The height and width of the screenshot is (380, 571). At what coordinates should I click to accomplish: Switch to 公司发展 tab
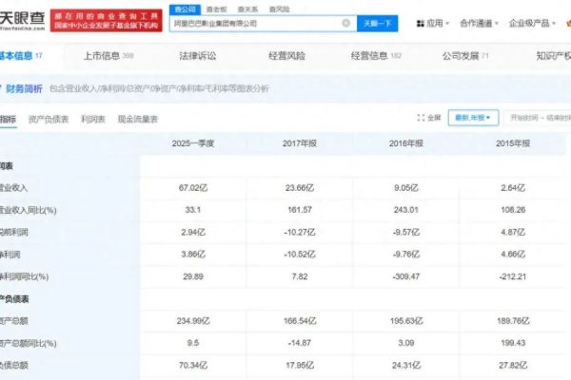tap(465, 56)
